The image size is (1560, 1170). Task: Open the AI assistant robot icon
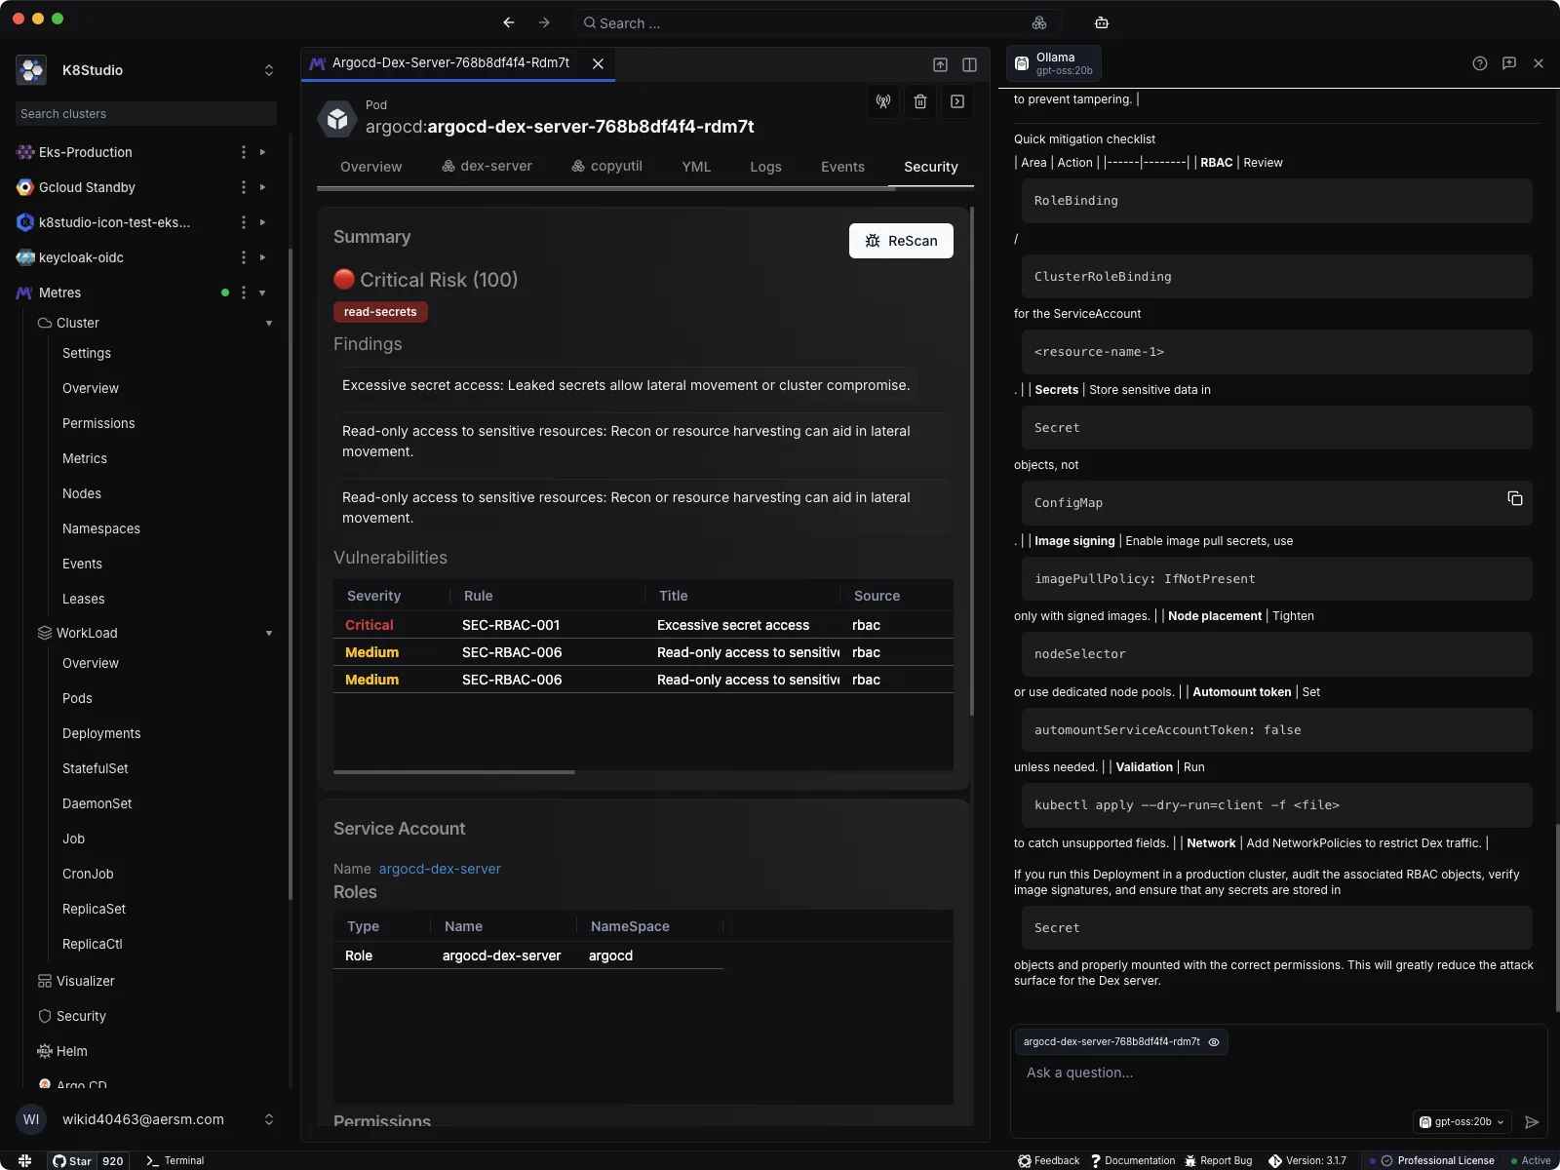pyautogui.click(x=1102, y=22)
